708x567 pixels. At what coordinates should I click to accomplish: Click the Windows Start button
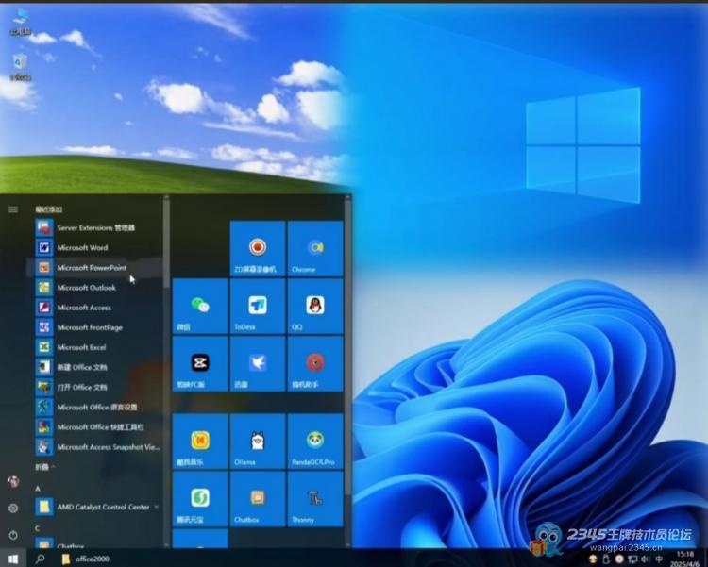click(x=13, y=559)
